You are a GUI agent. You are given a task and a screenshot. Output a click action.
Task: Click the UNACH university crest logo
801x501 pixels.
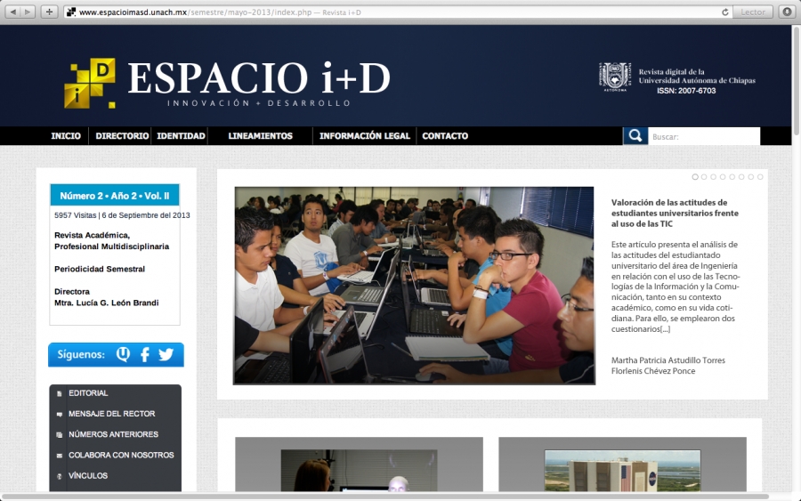point(614,77)
